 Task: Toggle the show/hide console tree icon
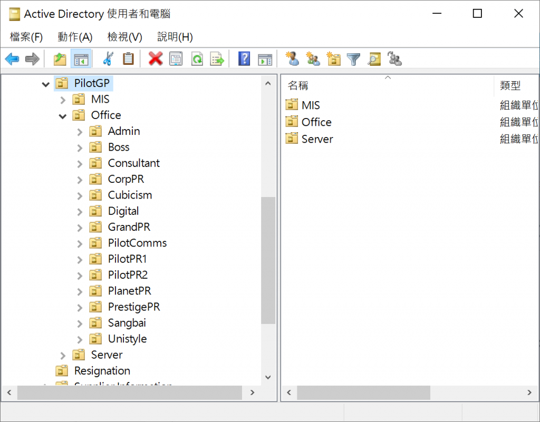pyautogui.click(x=81, y=59)
